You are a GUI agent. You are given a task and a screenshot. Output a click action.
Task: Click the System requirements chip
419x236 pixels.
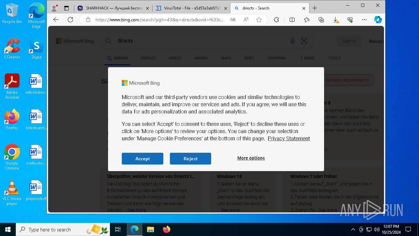click(x=347, y=80)
